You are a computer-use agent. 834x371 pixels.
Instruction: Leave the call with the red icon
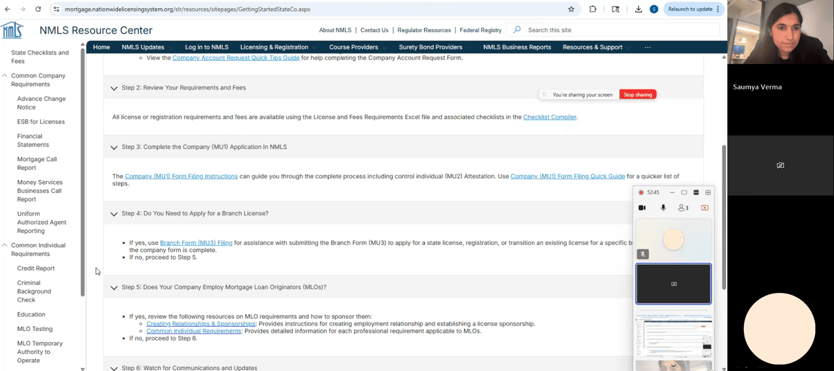(x=705, y=208)
